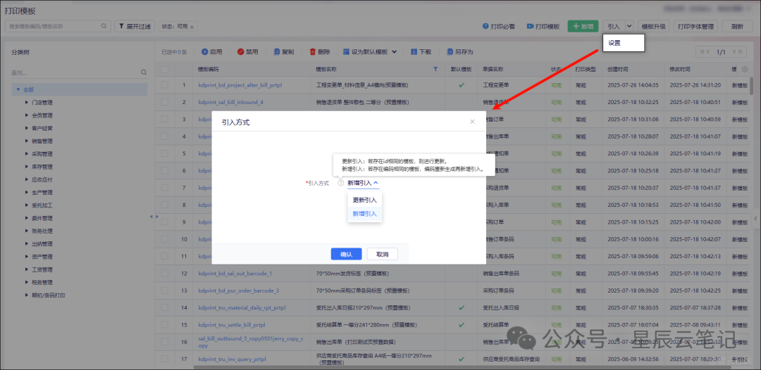The width and height of the screenshot is (761, 370).
Task: Click the help icon beside 引入方式
Action: pos(340,183)
